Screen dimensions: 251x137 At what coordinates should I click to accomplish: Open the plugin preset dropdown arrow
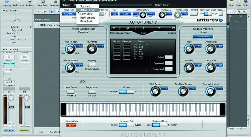click(151, 5)
